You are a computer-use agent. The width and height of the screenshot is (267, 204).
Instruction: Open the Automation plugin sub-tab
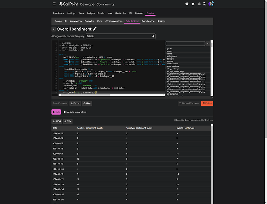(x=75, y=21)
